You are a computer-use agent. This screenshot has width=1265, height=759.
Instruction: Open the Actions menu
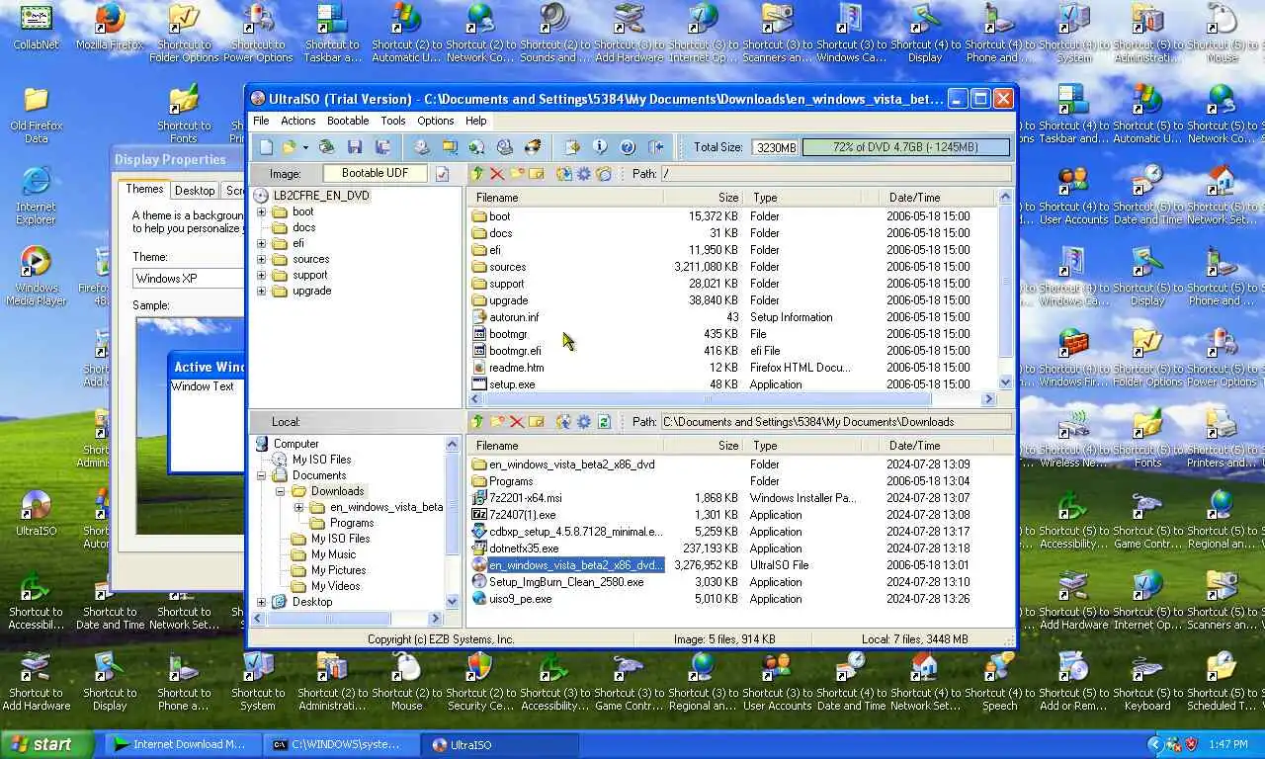(x=297, y=121)
